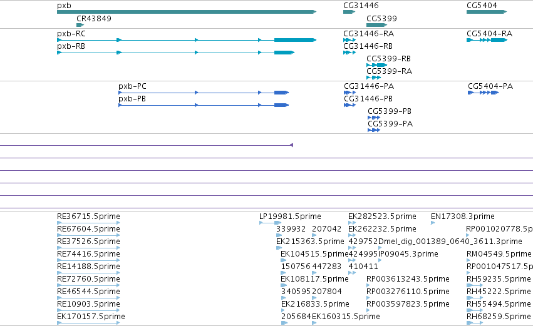Select the CG31446-PB protein glyph
The height and width of the screenshot is (326, 533).
coord(349,105)
